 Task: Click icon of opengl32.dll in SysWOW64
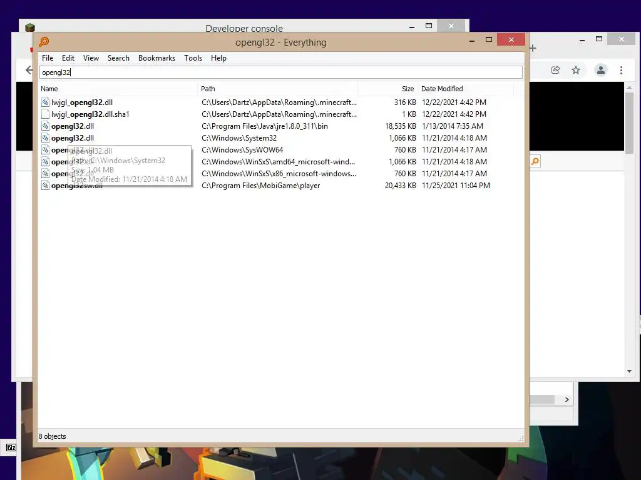45,150
